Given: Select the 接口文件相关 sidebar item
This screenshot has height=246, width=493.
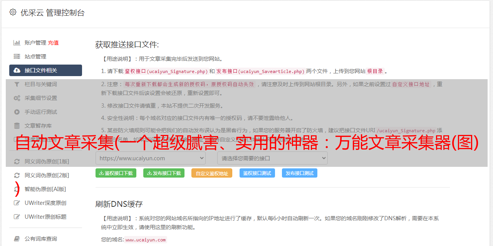Looking at the screenshot, I should (45, 70).
